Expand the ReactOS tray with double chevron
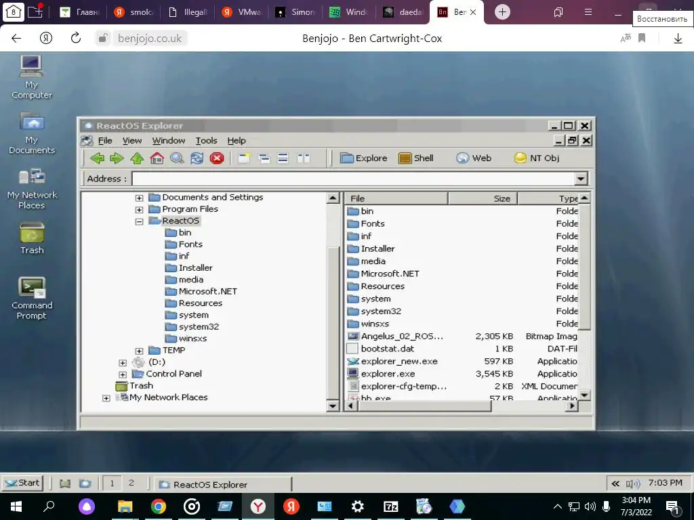 [615, 483]
